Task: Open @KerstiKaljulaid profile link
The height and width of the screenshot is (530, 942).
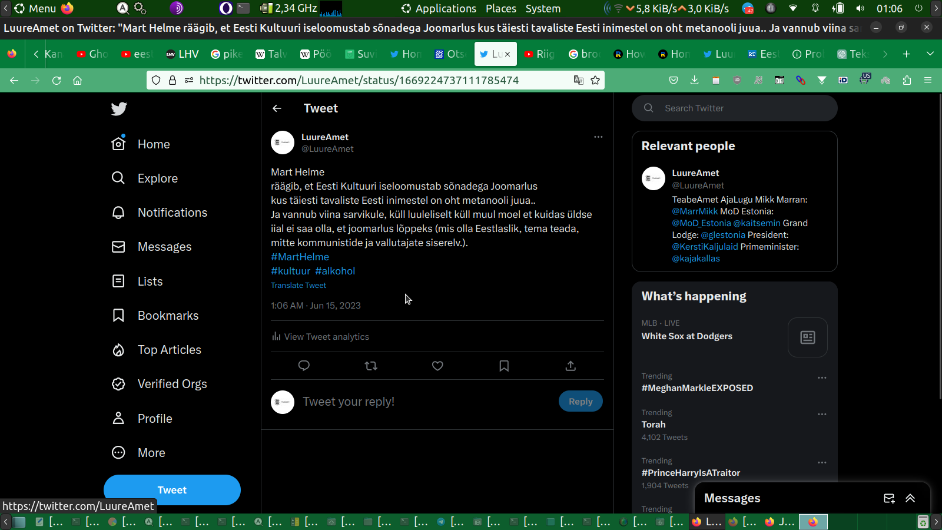Action: 705,247
